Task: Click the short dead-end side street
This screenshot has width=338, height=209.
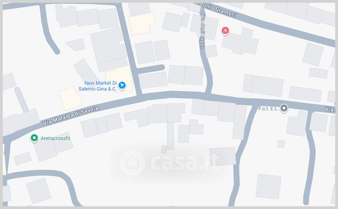Action: click(x=151, y=69)
